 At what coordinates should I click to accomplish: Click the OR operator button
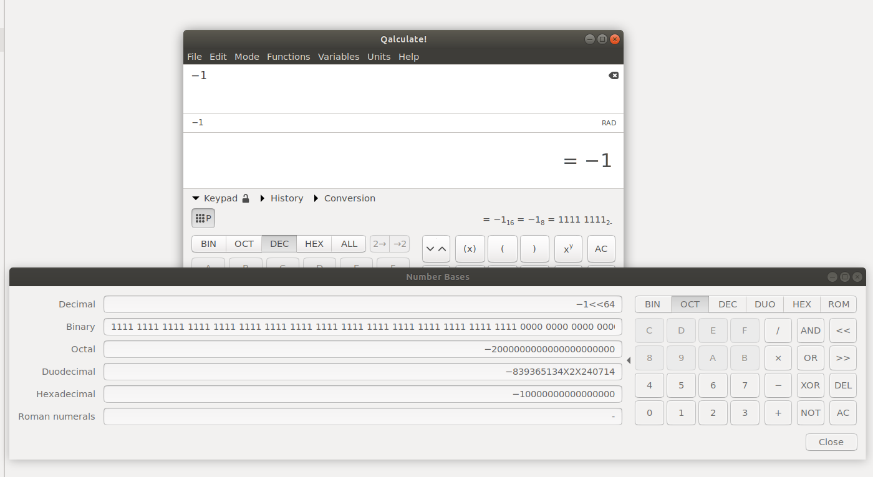pyautogui.click(x=811, y=358)
